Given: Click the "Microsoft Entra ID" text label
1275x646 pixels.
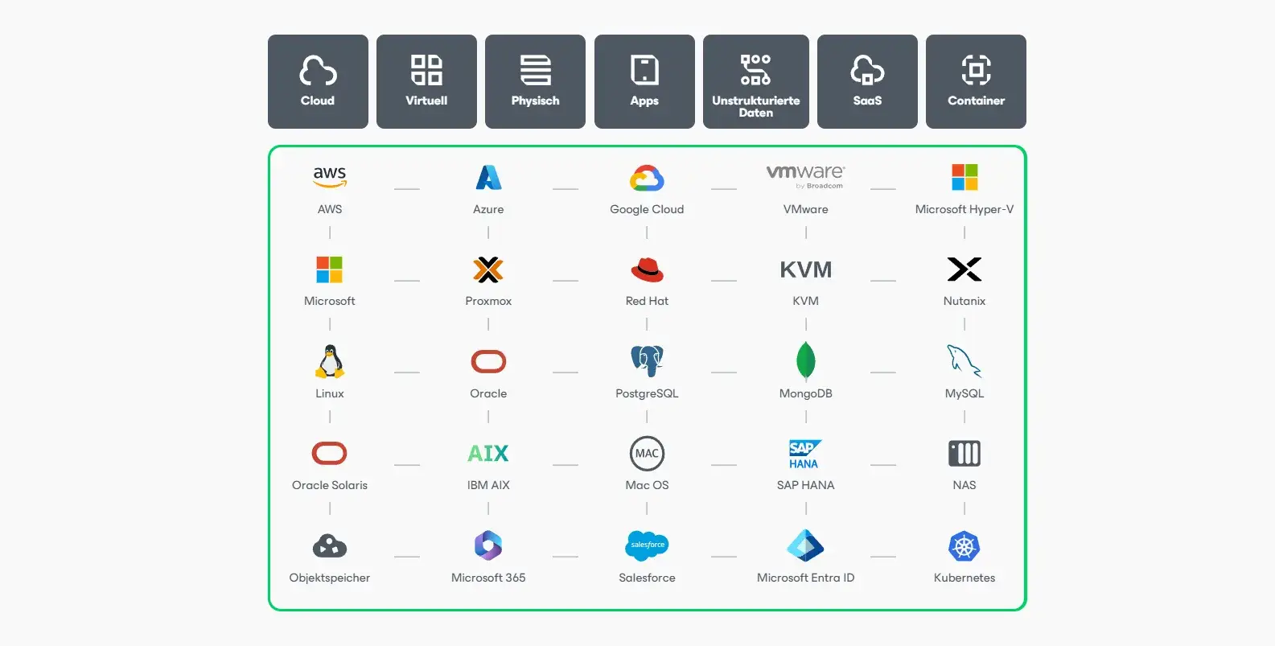Looking at the screenshot, I should pyautogui.click(x=805, y=578).
